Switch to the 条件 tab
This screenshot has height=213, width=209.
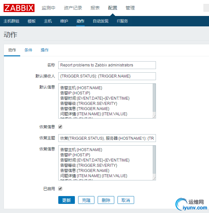(x=28, y=50)
